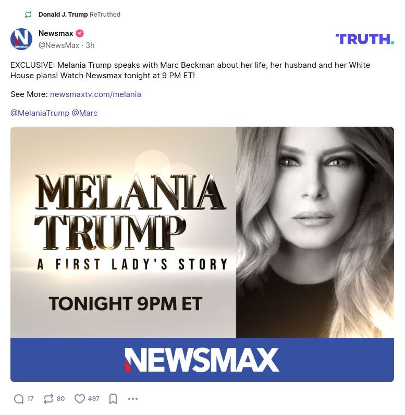This screenshot has width=405, height=415.
Task: Click the Newsmax account display name
Action: 56,33
